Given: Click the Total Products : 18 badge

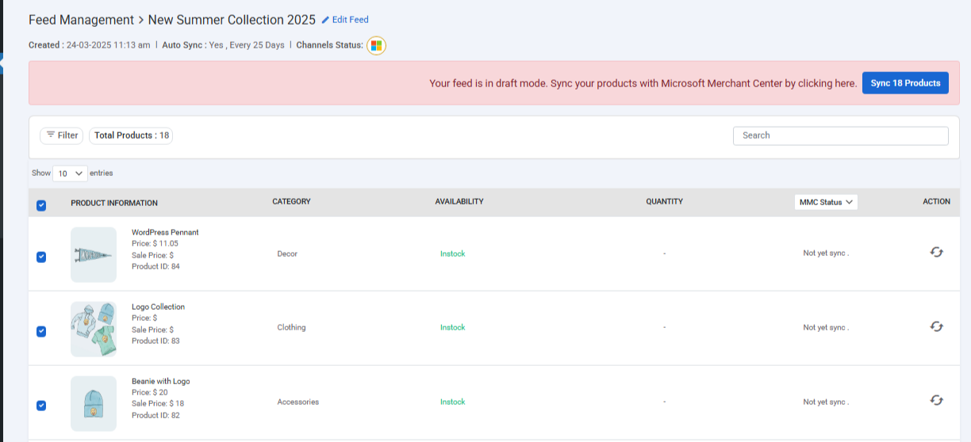Looking at the screenshot, I should coord(131,135).
